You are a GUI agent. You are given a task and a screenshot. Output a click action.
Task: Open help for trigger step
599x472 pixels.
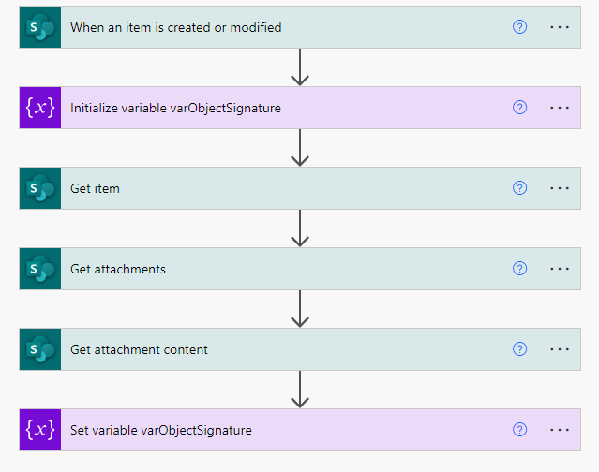519,27
